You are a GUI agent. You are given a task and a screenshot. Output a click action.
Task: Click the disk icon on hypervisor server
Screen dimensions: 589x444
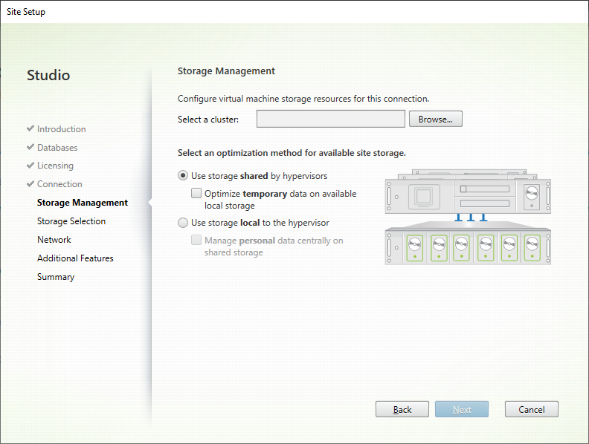(532, 196)
